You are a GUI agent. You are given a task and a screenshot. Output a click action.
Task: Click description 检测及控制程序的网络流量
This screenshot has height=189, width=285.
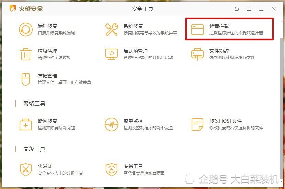pyautogui.click(x=148, y=128)
